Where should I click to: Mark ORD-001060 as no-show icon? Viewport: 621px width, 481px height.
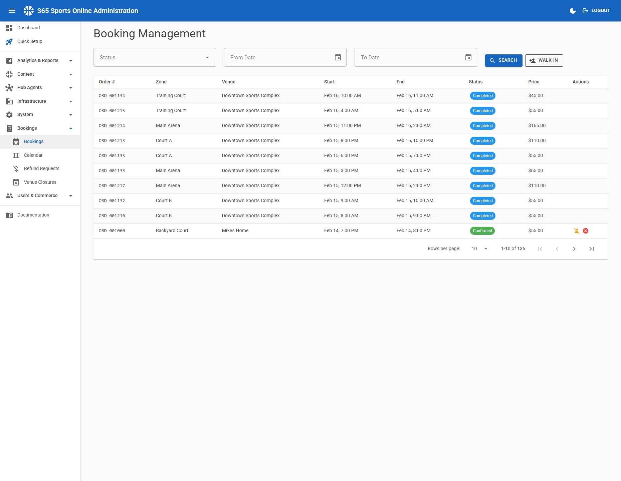point(577,231)
